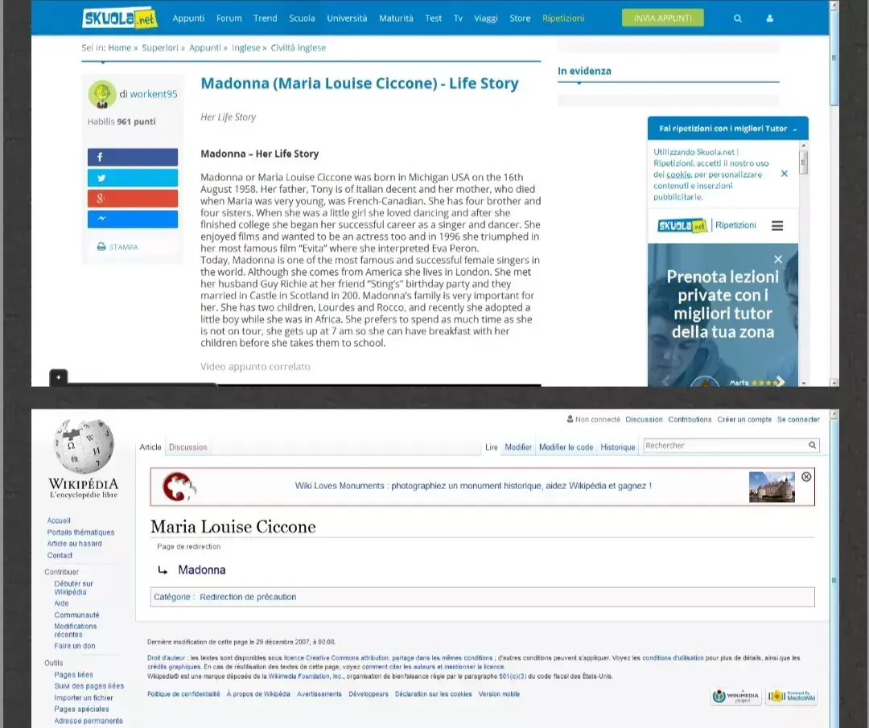Image resolution: width=869 pixels, height=728 pixels.
Task: Open the cookie link in notice
Action: coord(678,175)
